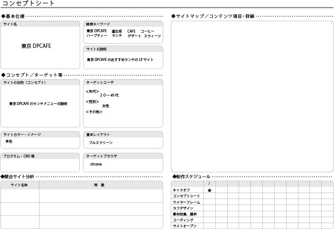The image size is (334, 229).
Task: Select the first empty 競合サイト name cell
Action: click(19, 196)
